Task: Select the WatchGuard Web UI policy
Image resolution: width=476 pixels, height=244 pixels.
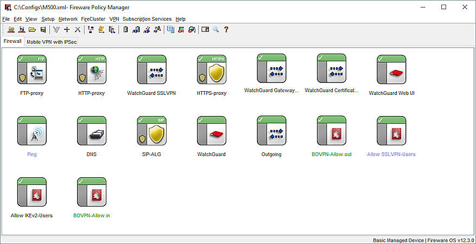Action: pyautogui.click(x=391, y=69)
